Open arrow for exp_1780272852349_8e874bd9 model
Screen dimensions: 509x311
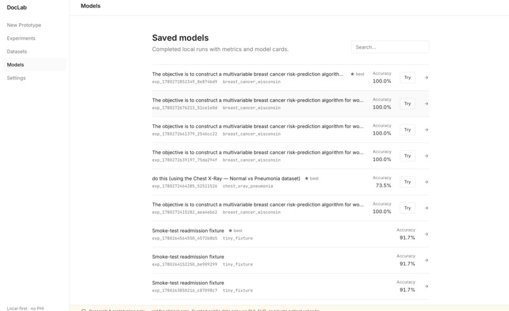(x=426, y=78)
